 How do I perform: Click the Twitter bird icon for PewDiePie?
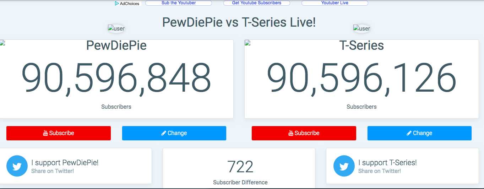pyautogui.click(x=17, y=166)
